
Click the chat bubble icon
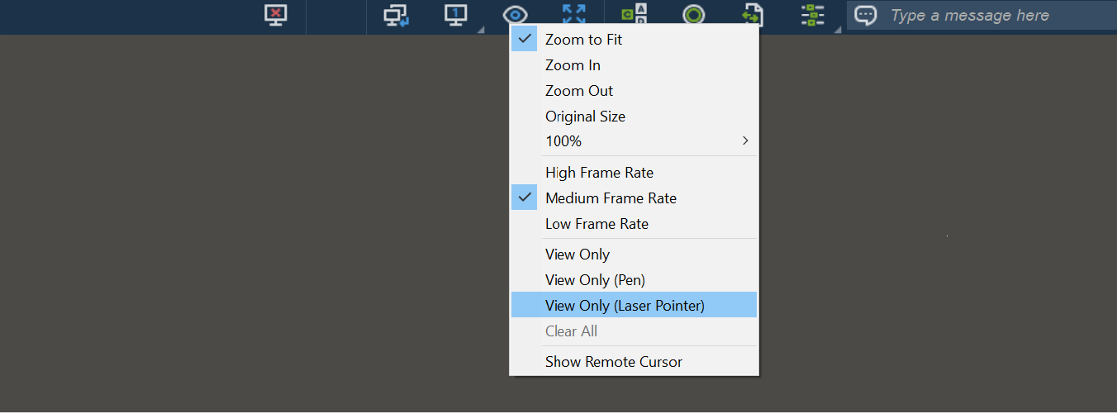865,16
